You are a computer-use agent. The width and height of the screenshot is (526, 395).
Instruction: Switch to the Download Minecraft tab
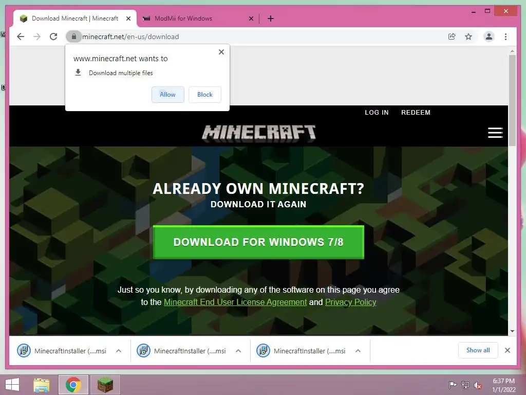(75, 19)
